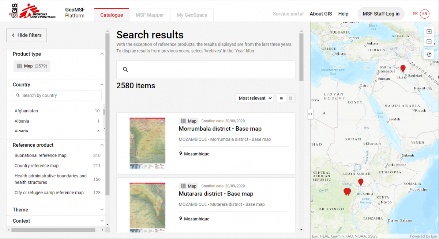Screen dimensions: 439x239
Task: Click the '2580 items' count text
Action: (136, 86)
